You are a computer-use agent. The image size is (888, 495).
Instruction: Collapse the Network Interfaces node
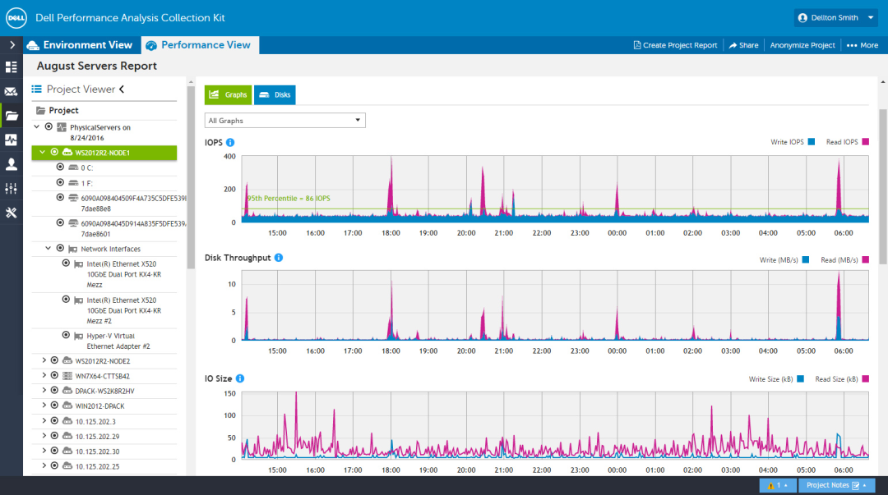pos(49,248)
